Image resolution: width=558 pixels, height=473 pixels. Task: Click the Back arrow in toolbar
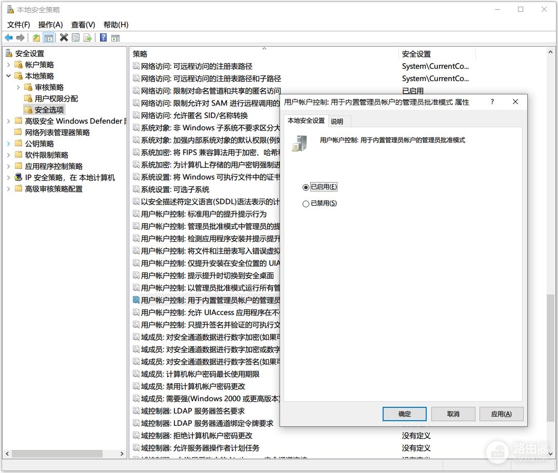click(x=9, y=38)
